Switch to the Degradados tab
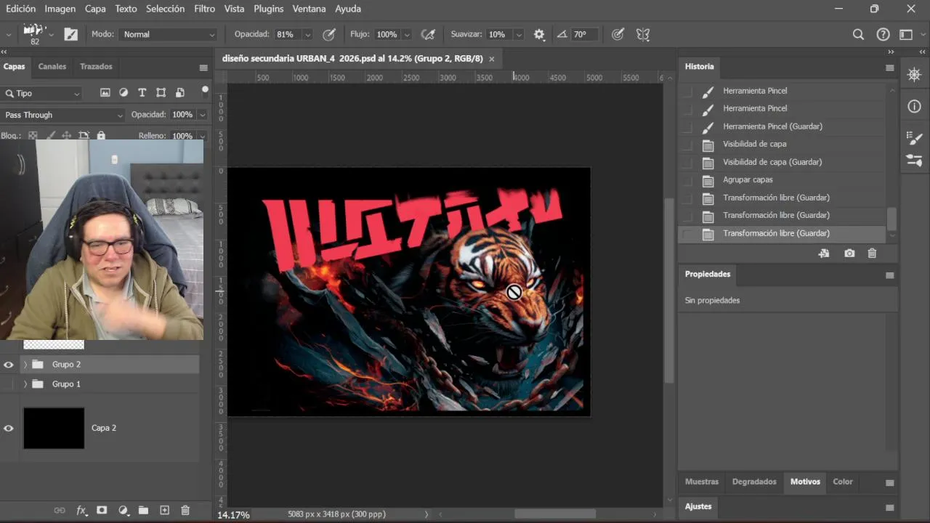The height and width of the screenshot is (523, 930). pyautogui.click(x=754, y=482)
